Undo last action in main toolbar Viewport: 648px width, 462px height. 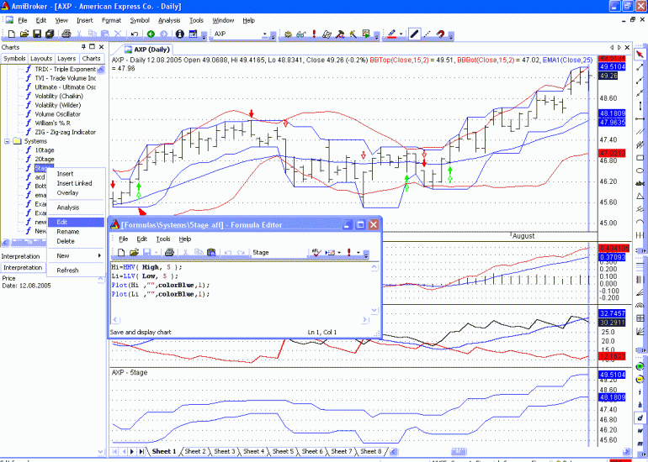(x=135, y=34)
